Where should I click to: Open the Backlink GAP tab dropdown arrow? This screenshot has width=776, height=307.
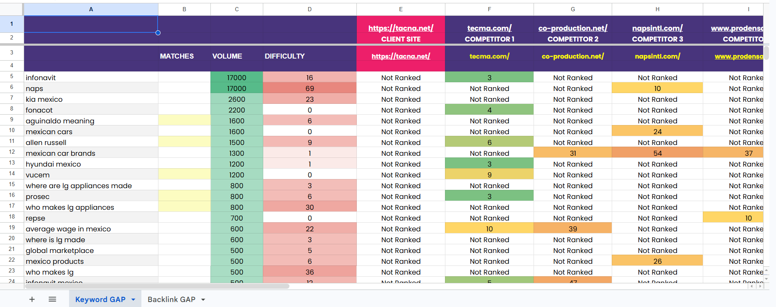click(203, 300)
